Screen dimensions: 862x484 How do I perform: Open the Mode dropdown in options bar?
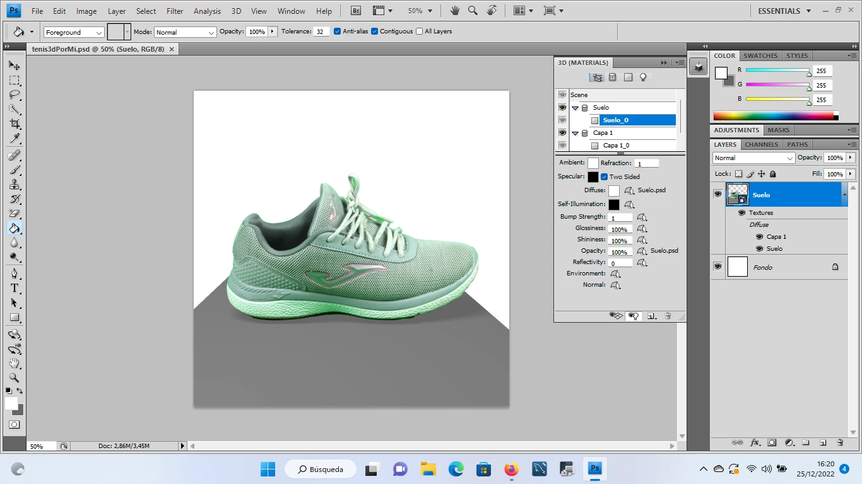pyautogui.click(x=186, y=32)
